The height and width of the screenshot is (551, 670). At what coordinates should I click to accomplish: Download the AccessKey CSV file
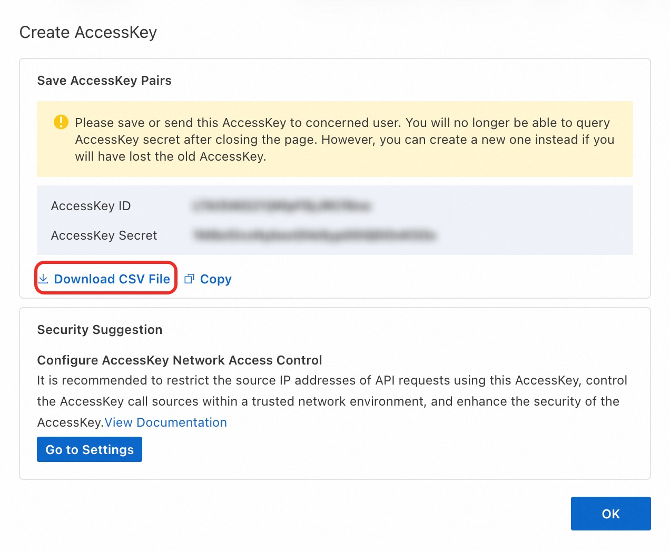click(112, 279)
